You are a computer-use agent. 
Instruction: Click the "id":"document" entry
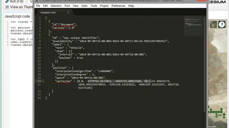(63, 25)
